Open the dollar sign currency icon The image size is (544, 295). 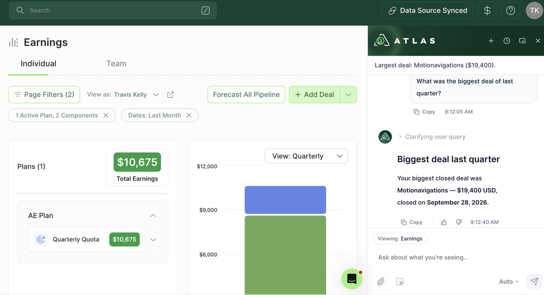point(487,11)
